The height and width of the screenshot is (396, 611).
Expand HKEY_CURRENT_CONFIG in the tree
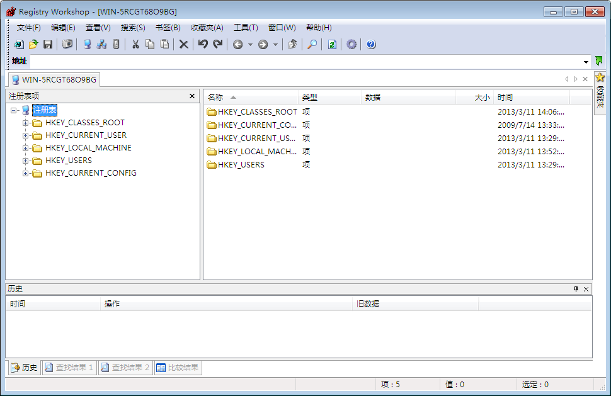25,173
